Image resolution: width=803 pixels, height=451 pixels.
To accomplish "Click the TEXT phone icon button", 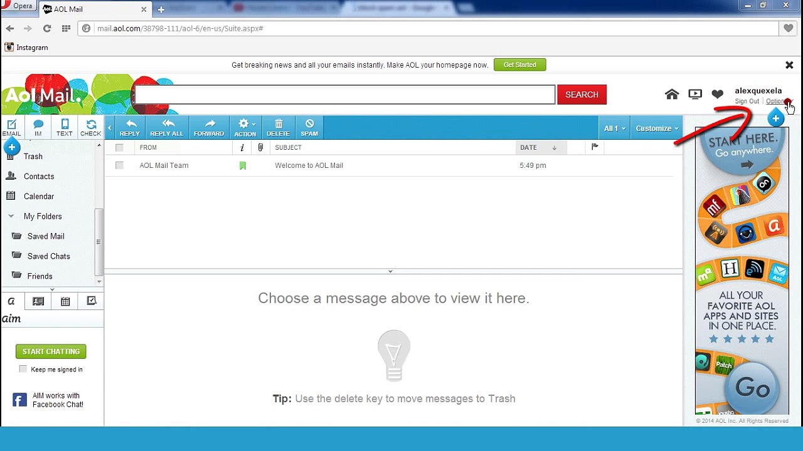I will pos(64,128).
